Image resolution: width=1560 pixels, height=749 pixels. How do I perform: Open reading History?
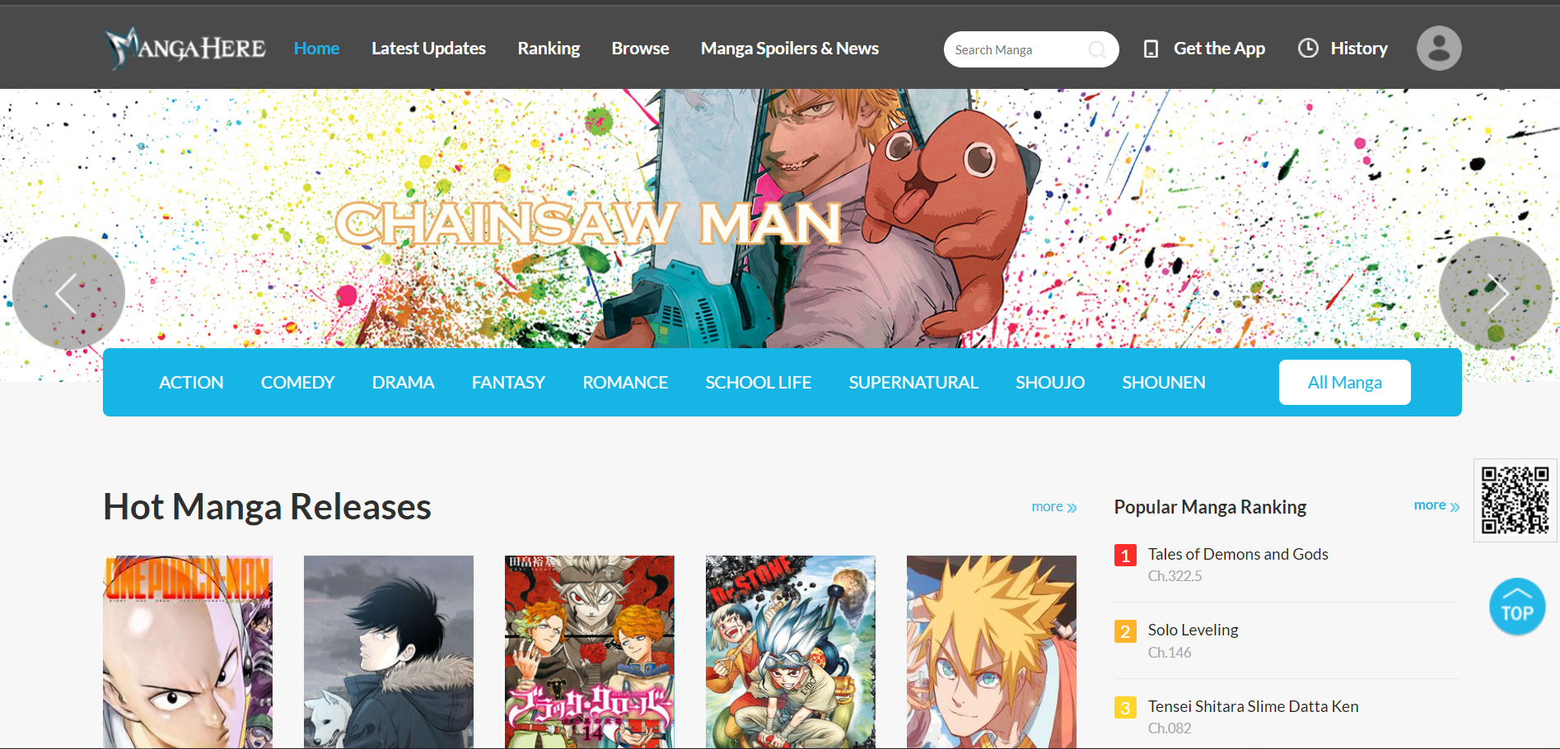coord(1359,49)
